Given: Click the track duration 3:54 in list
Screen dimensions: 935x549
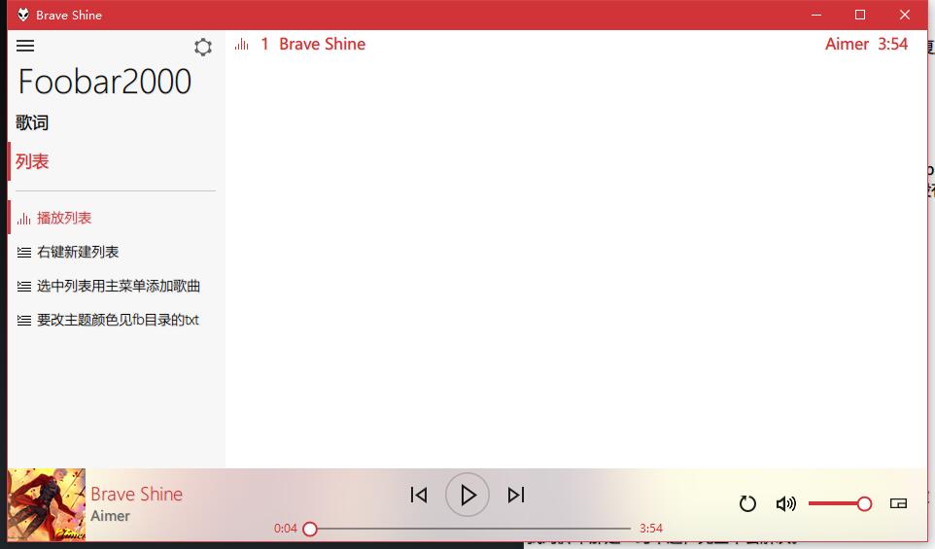Looking at the screenshot, I should pos(892,44).
